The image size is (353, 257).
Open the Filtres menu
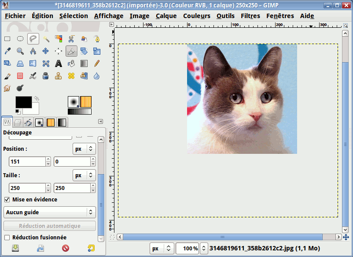(x=250, y=16)
